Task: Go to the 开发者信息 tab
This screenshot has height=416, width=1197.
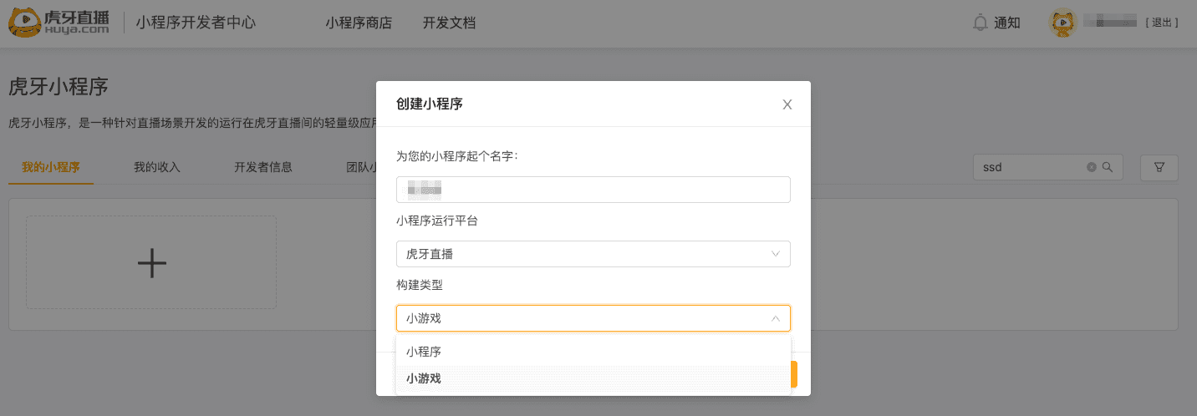Action: 263,167
